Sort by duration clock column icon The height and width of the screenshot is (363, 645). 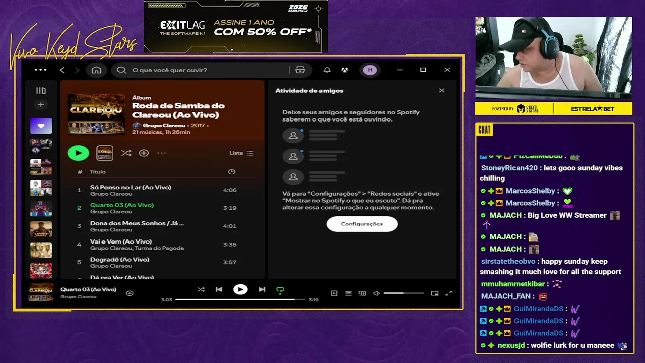[231, 172]
